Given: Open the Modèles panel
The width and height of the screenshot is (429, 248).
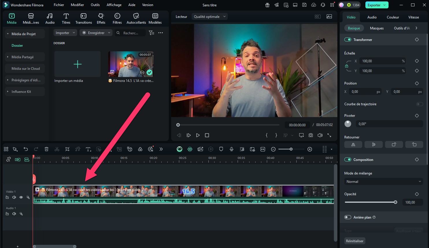Looking at the screenshot, I should click(x=155, y=18).
